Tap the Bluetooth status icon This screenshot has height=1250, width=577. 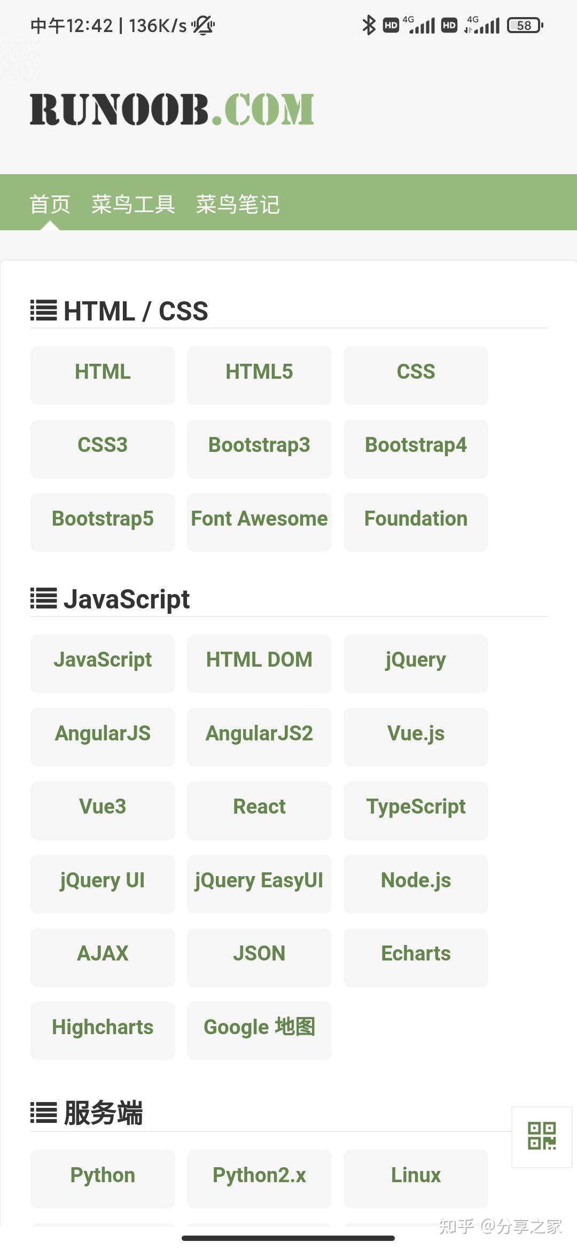click(369, 25)
